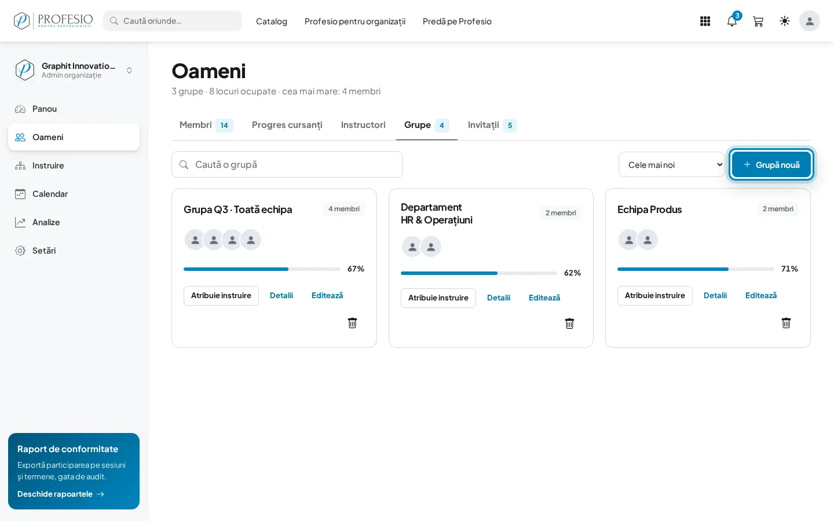Open the user profile avatar menu
This screenshot has width=834, height=521.
click(810, 21)
